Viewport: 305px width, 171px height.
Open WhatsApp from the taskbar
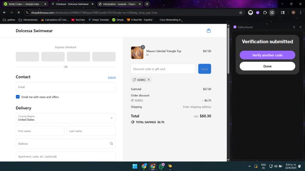(x=162, y=166)
